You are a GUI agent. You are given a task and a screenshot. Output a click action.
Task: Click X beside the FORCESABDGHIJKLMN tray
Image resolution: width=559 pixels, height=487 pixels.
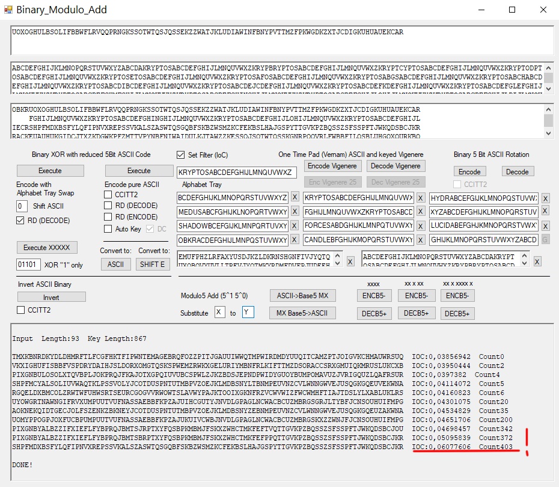[x=421, y=226]
